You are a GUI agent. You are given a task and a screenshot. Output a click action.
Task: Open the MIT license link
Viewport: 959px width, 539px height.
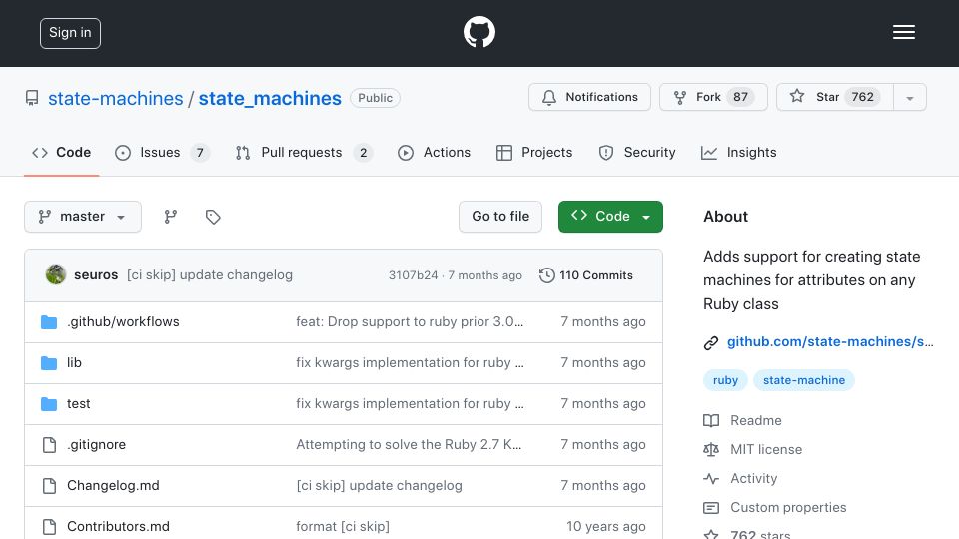pyautogui.click(x=766, y=450)
